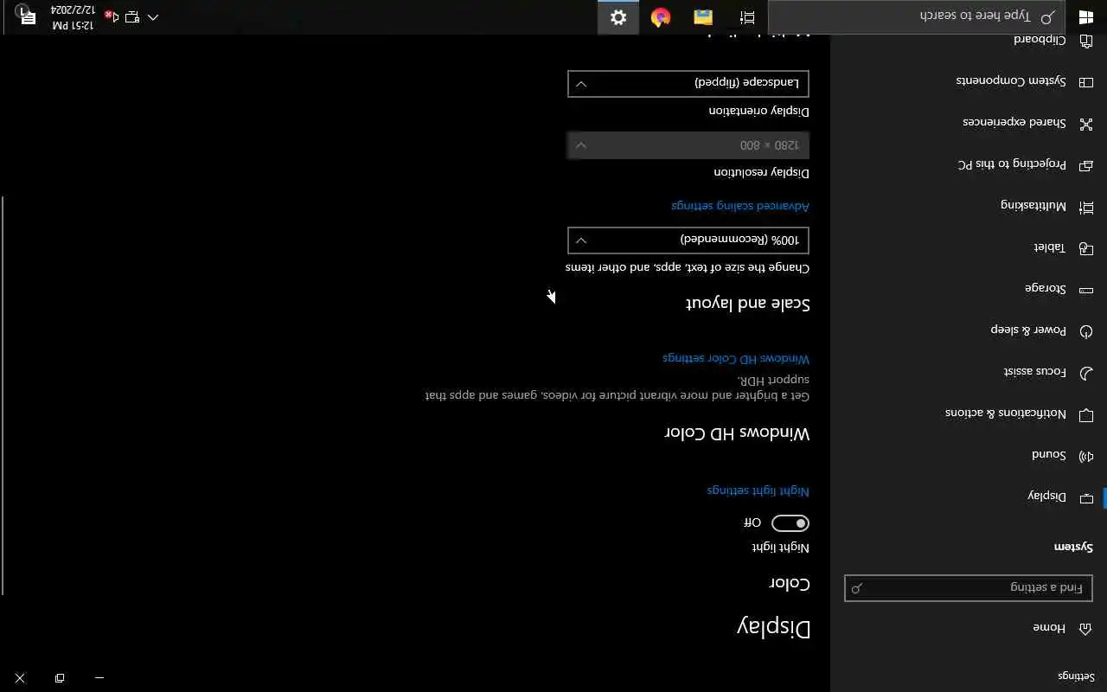Image resolution: width=1107 pixels, height=692 pixels.
Task: Open the notification center icon
Action: coord(27,17)
